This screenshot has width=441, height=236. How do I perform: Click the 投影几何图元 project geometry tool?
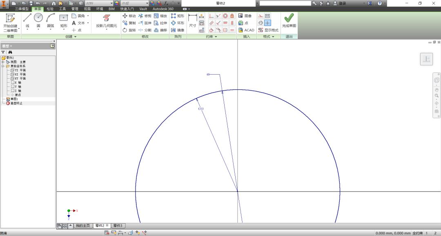coord(106,21)
